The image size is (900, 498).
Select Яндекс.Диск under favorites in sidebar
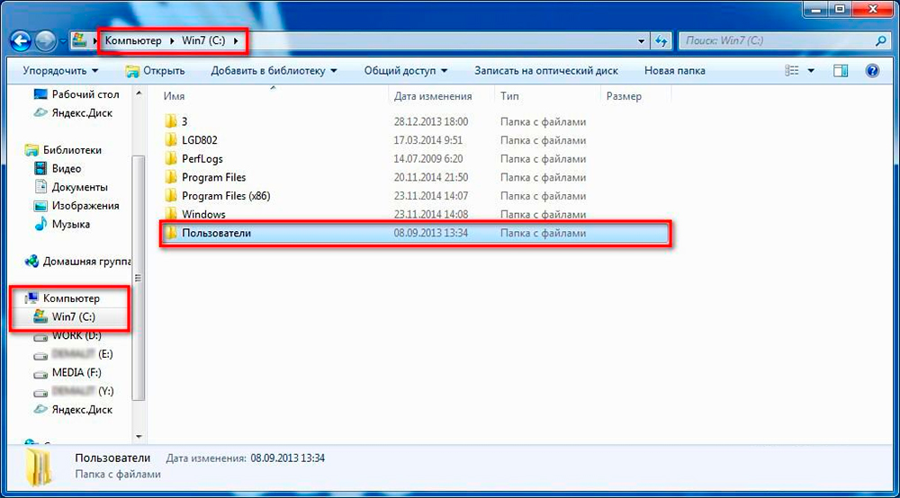pos(82,112)
